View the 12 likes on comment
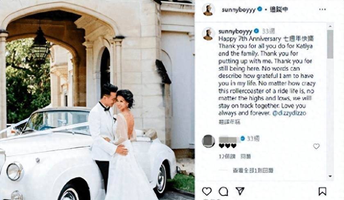This screenshot has width=344, height=200. tap(227, 157)
